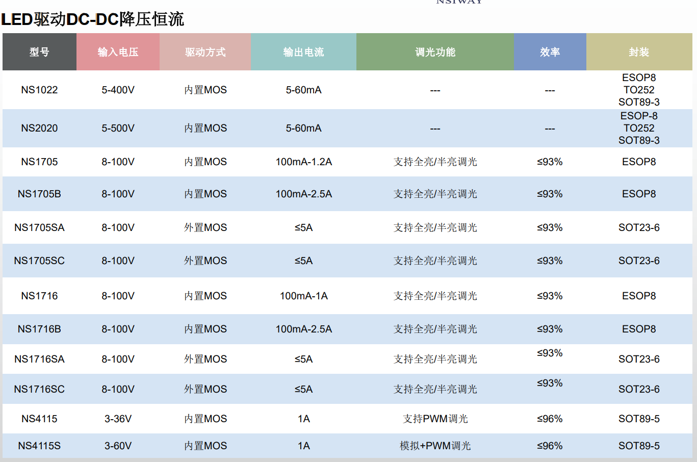Click '≤5A' in NS1705SC row
Viewport: 697px width, 462px height.
[303, 261]
